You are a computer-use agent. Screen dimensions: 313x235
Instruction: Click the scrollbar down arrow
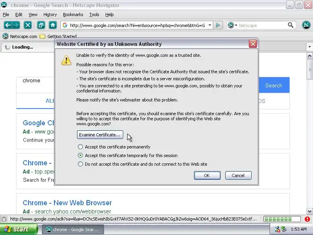309,211
